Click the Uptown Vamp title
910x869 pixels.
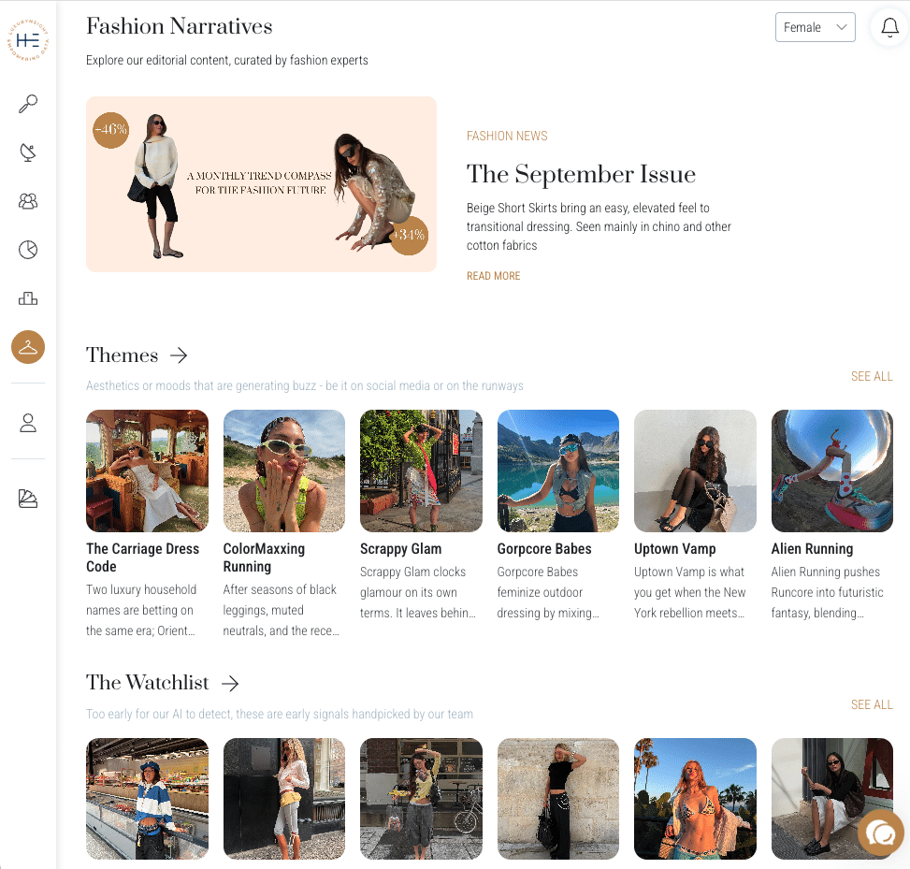tap(675, 548)
